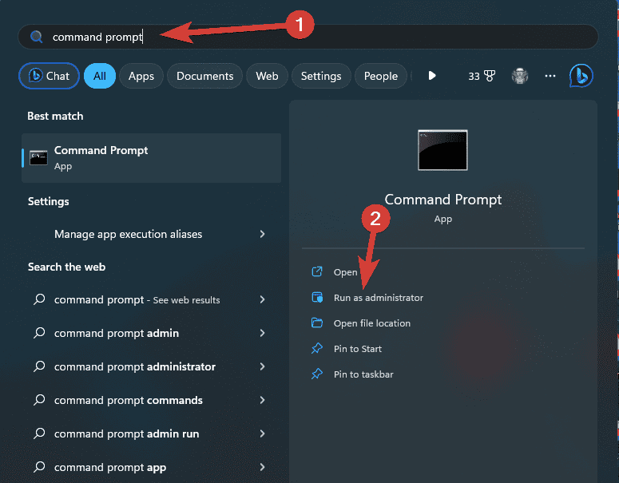Click the play arrow to show more filters
This screenshot has height=483, width=619.
click(x=432, y=75)
